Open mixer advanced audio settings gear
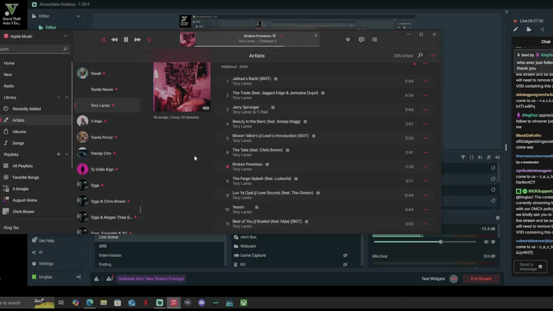 tap(498, 218)
